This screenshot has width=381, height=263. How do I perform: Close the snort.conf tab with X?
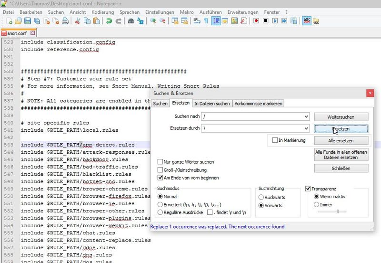(33, 33)
